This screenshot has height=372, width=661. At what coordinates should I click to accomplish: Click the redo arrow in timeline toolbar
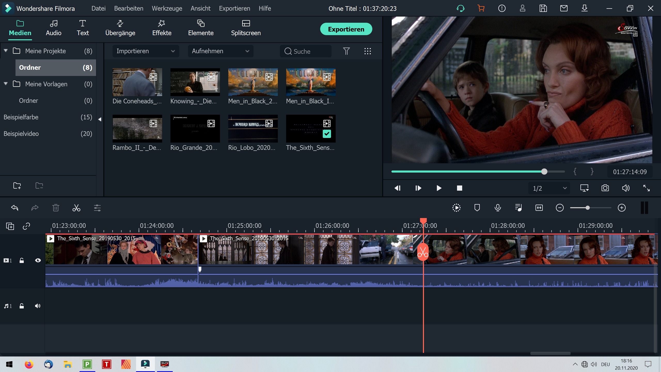pyautogui.click(x=35, y=208)
